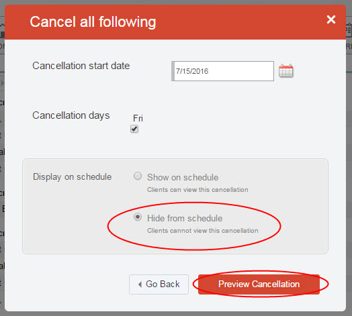Click the Cancellation days label
Image resolution: width=352 pixels, height=316 pixels.
click(71, 115)
